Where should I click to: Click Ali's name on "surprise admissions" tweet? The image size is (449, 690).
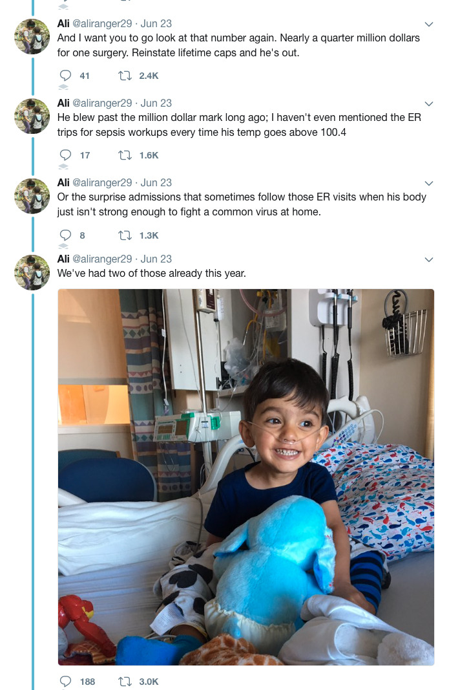(63, 182)
